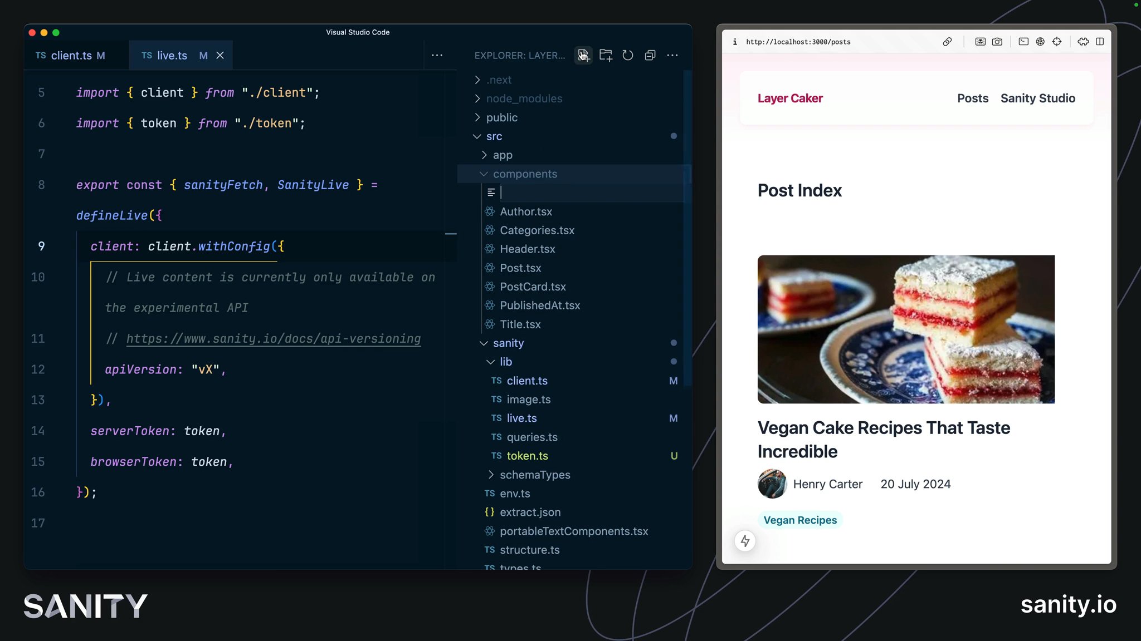Open Sanity Studio nav link
Viewport: 1141px width, 641px height.
point(1038,98)
